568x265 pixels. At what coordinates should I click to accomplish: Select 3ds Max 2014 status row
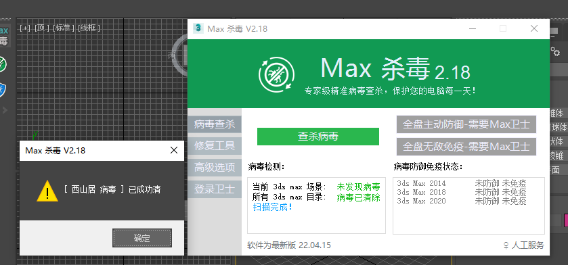tap(462, 183)
